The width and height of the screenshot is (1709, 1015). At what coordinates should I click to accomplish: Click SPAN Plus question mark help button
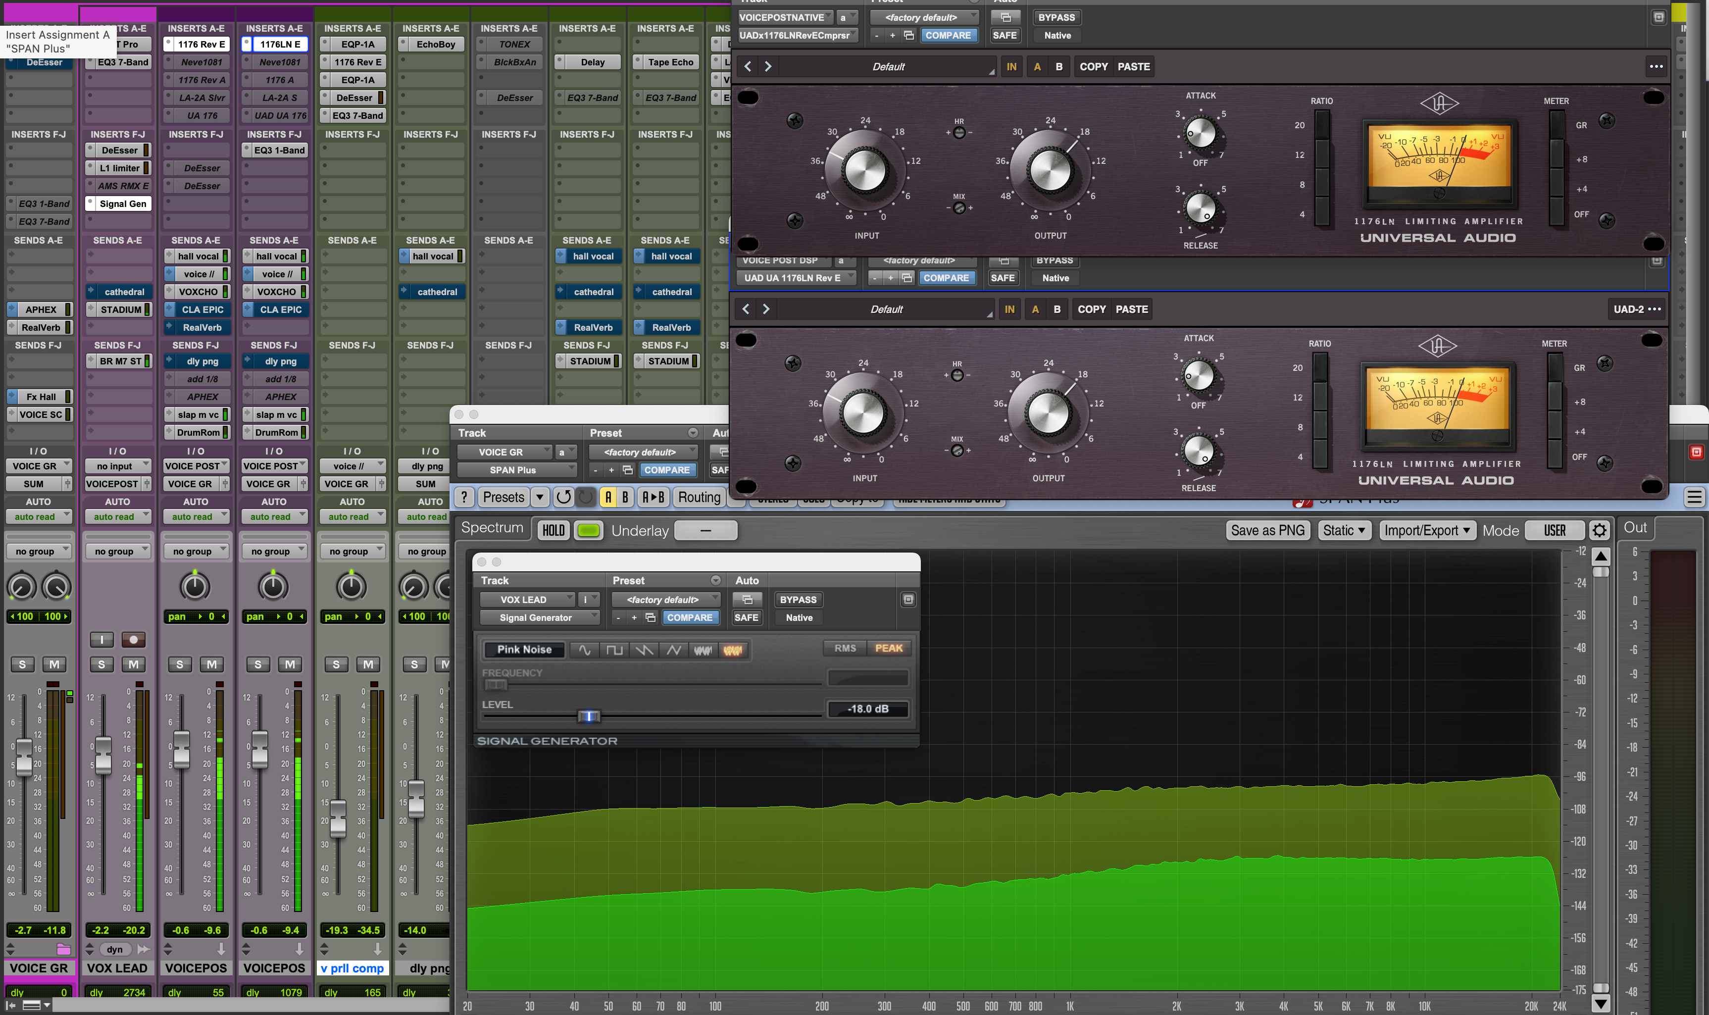(464, 497)
